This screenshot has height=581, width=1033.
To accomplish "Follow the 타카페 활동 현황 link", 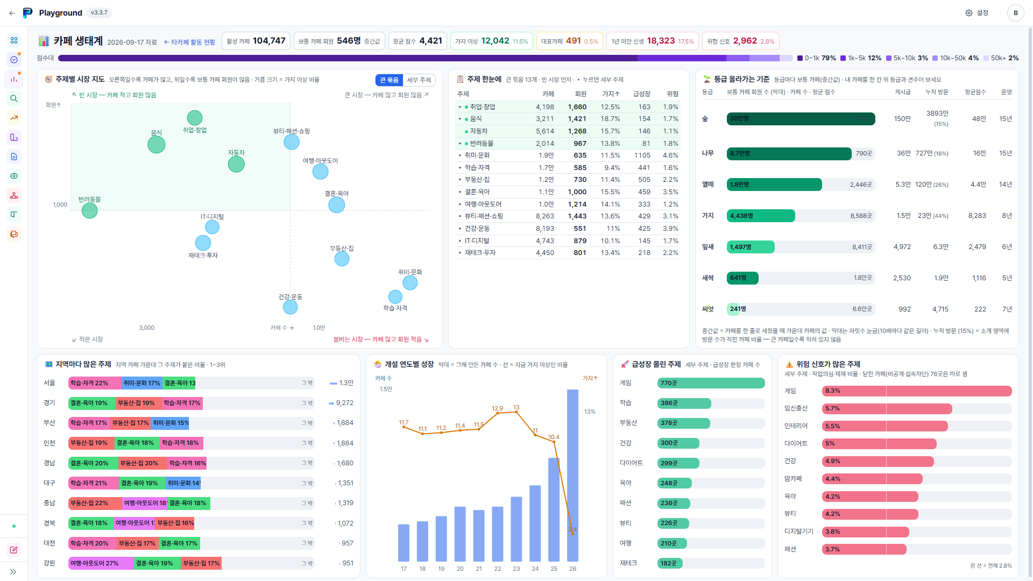I will (189, 42).
